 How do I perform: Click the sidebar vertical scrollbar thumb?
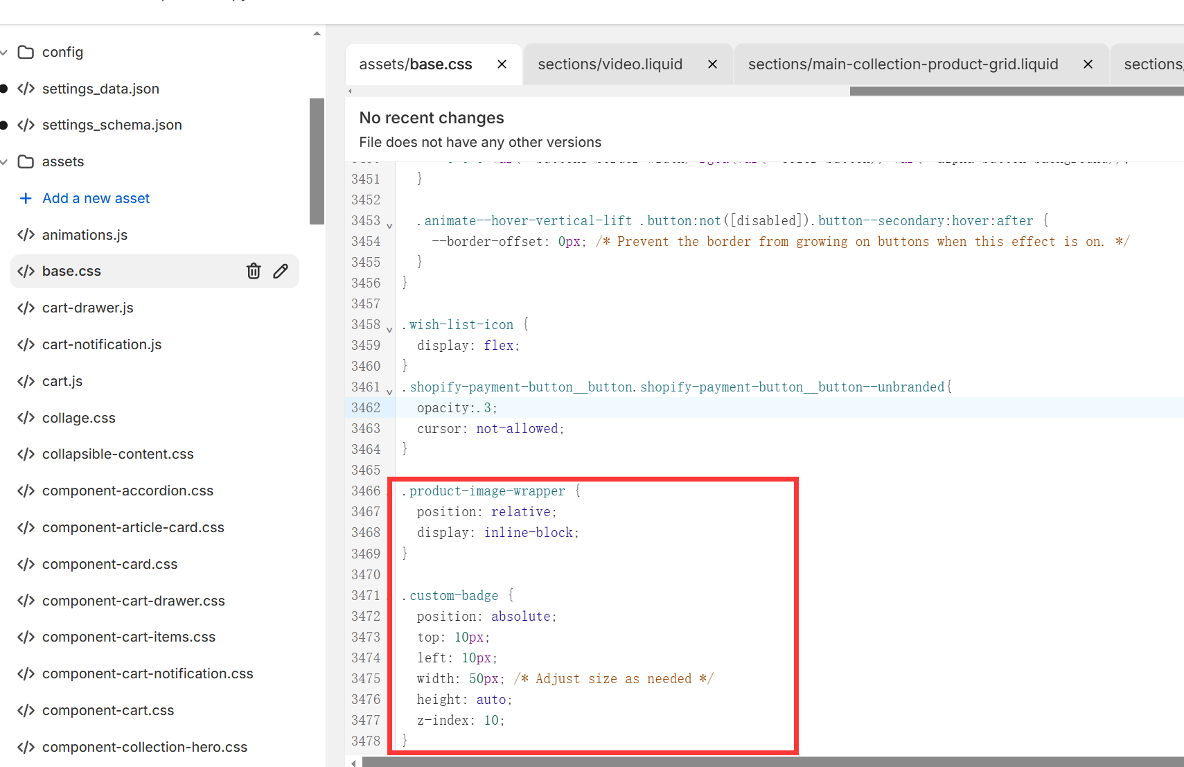pyautogui.click(x=317, y=161)
